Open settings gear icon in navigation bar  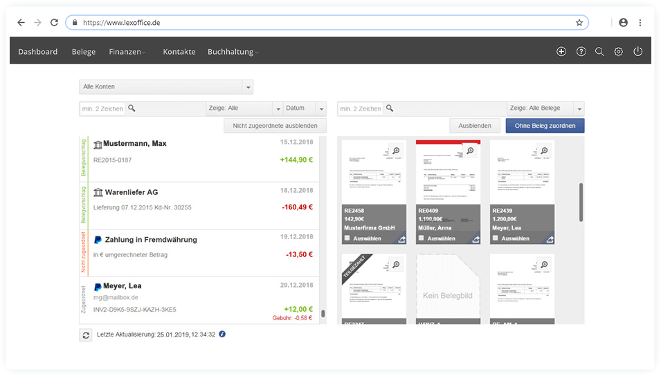click(x=619, y=52)
